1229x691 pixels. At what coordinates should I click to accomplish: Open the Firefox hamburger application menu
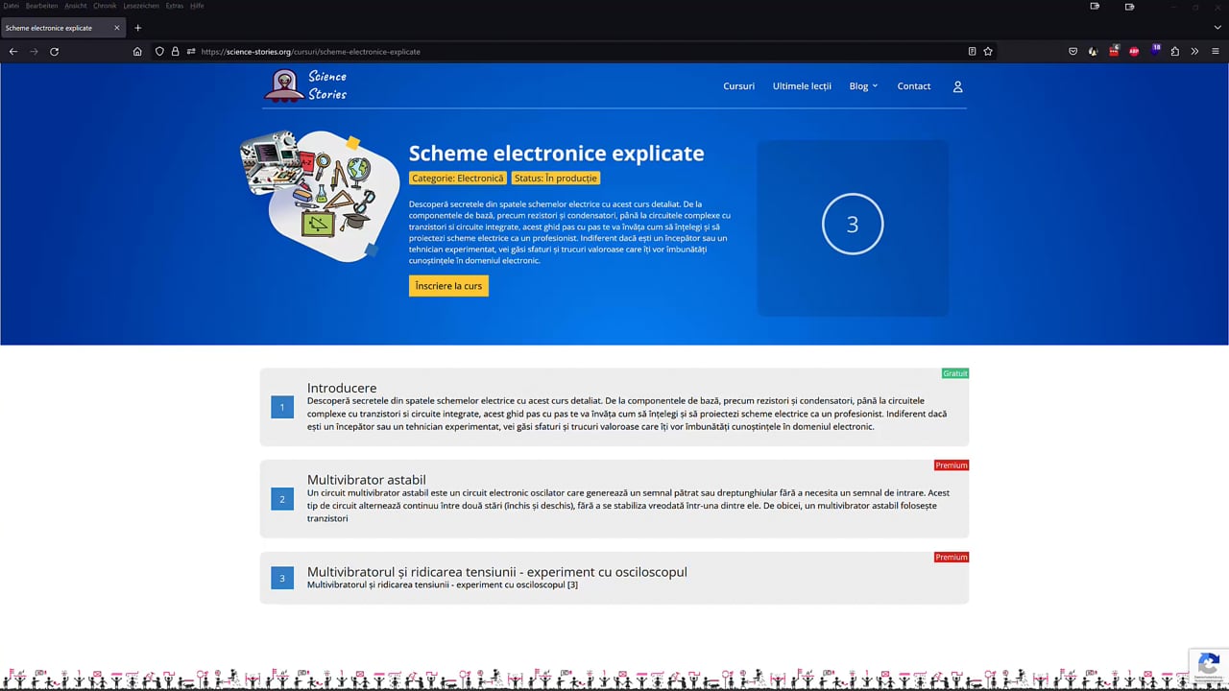click(x=1216, y=52)
